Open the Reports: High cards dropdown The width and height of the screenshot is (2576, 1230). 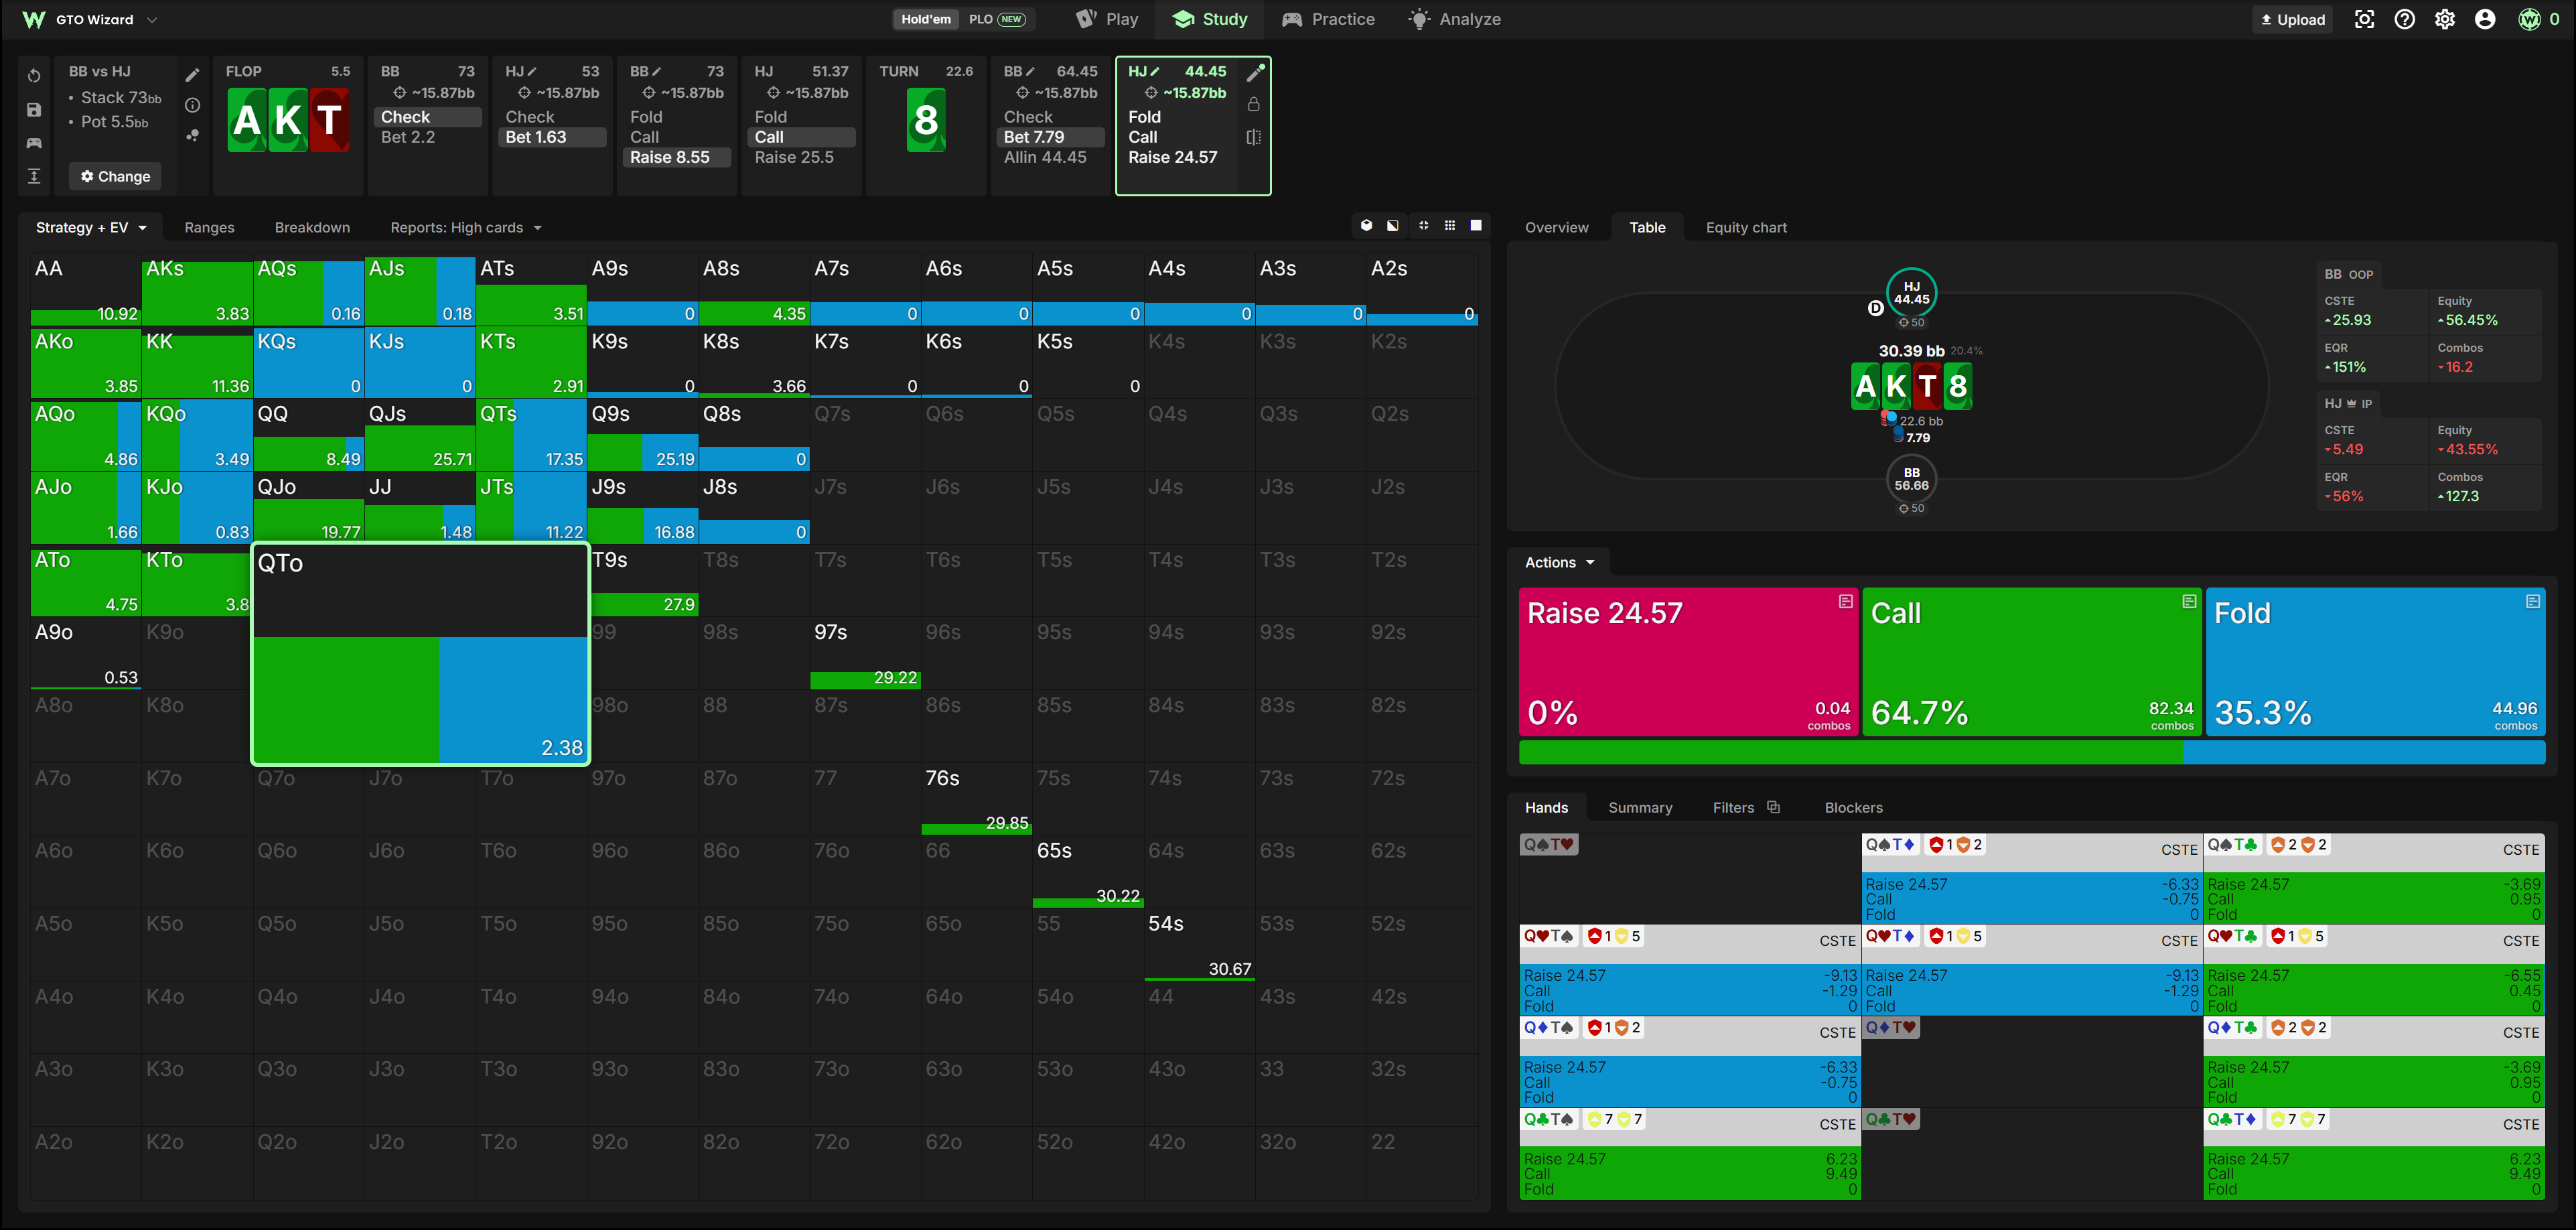pyautogui.click(x=466, y=228)
